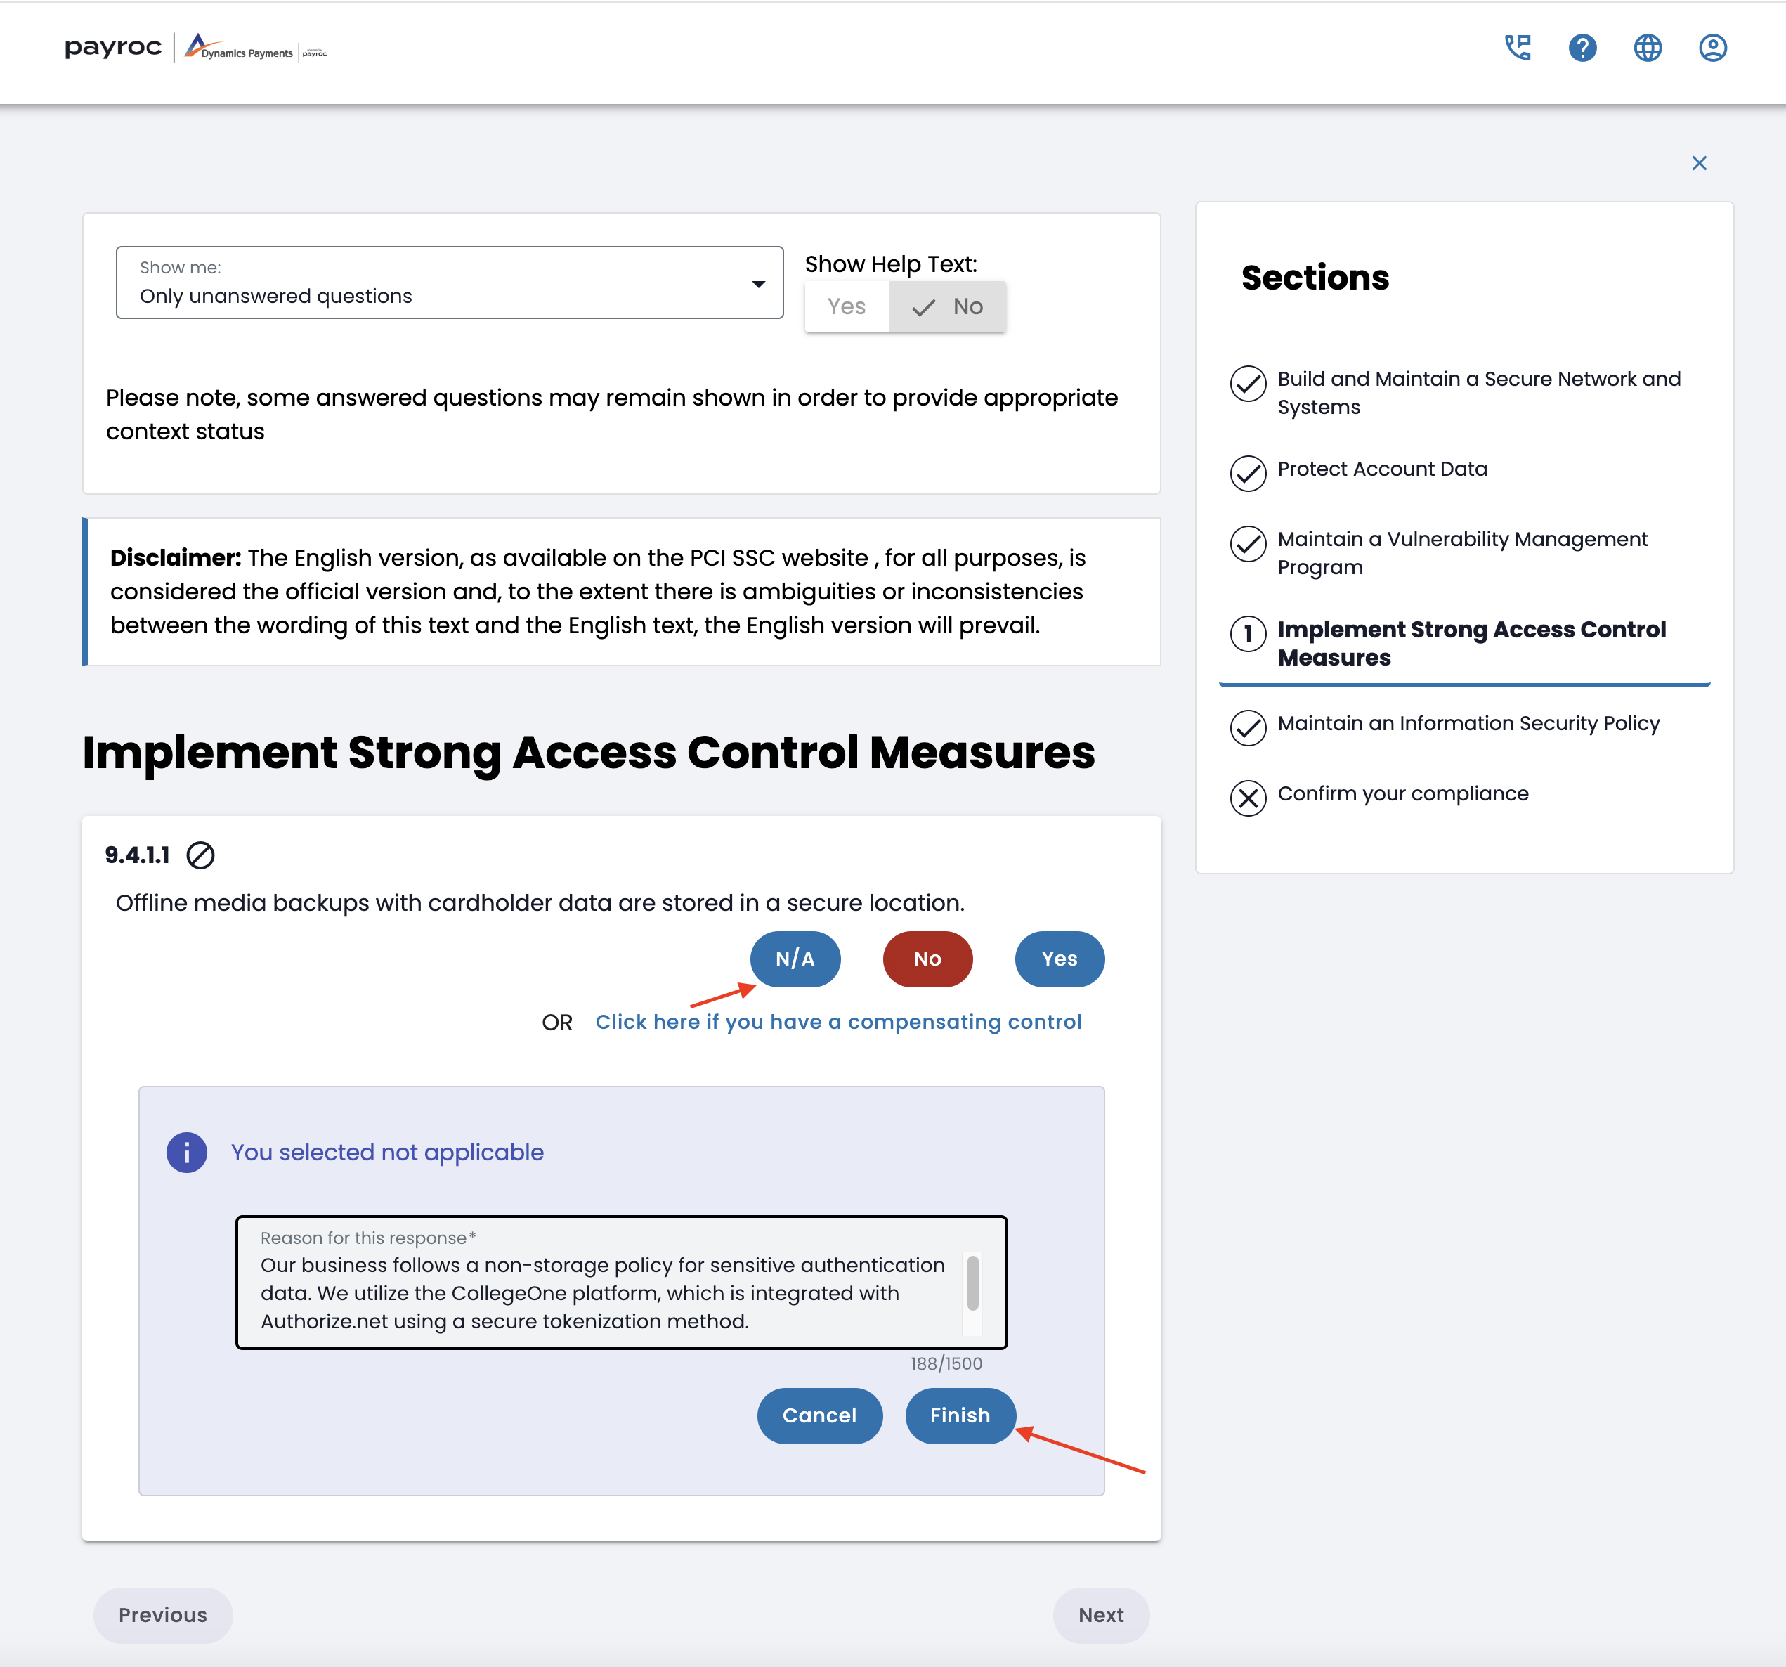This screenshot has height=1667, width=1786.
Task: Set Show Help Text to No
Action: pos(948,306)
